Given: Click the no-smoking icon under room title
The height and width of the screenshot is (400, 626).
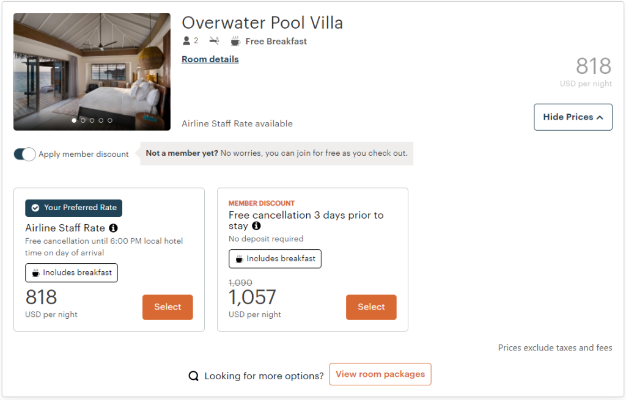Looking at the screenshot, I should pos(214,41).
